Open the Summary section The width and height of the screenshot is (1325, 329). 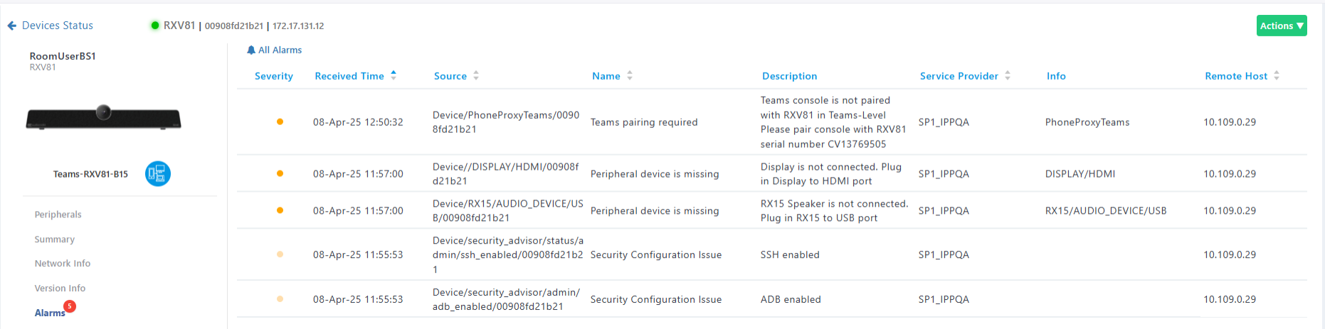tap(55, 239)
